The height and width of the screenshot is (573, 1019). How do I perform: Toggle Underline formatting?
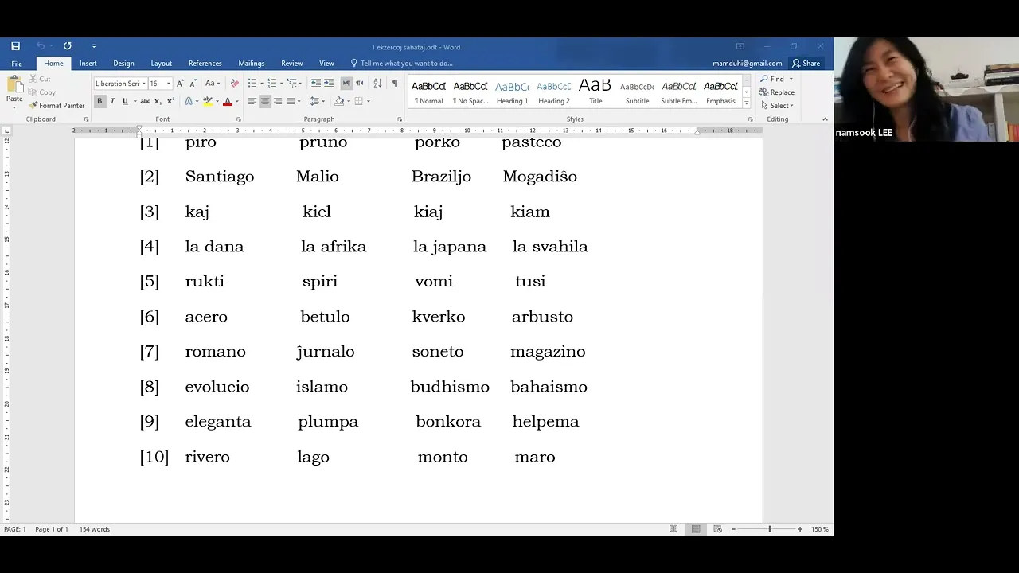tap(124, 101)
